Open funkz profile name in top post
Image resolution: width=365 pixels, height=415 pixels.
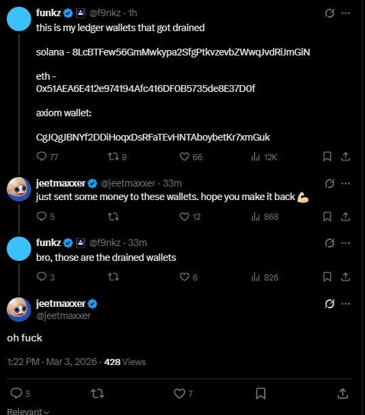click(x=49, y=13)
